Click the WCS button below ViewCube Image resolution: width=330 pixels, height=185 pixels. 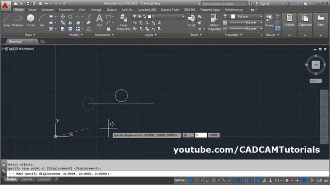coord(316,81)
